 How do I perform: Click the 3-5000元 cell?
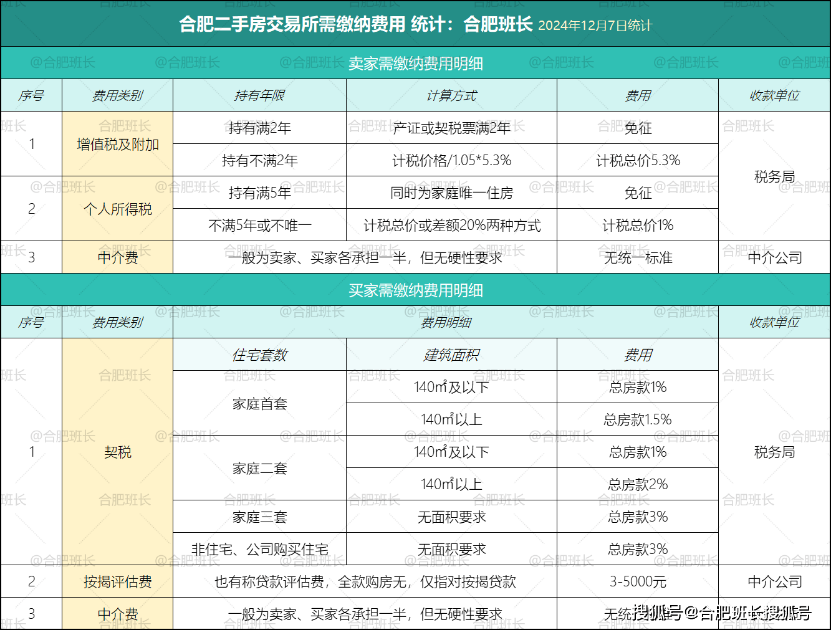click(x=638, y=581)
